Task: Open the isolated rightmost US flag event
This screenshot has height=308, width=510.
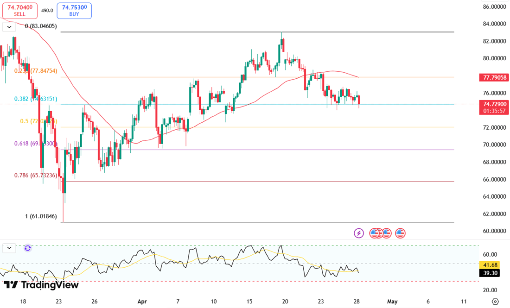Action: click(x=401, y=233)
